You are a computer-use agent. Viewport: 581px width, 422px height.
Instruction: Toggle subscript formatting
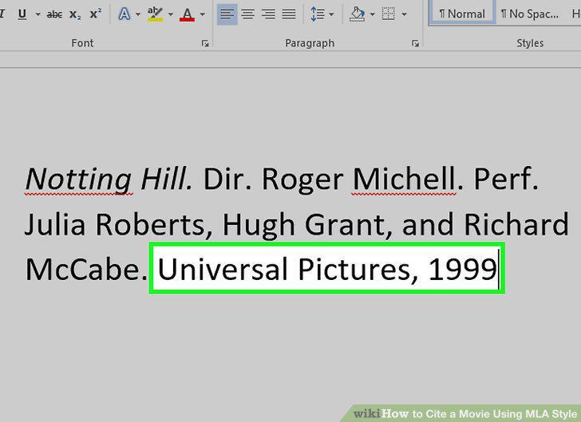pyautogui.click(x=75, y=15)
